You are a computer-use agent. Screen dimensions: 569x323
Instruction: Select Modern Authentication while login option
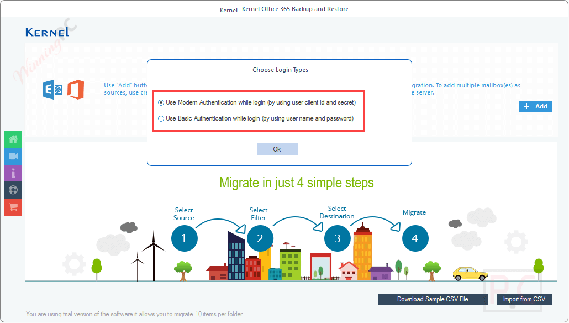pos(161,102)
